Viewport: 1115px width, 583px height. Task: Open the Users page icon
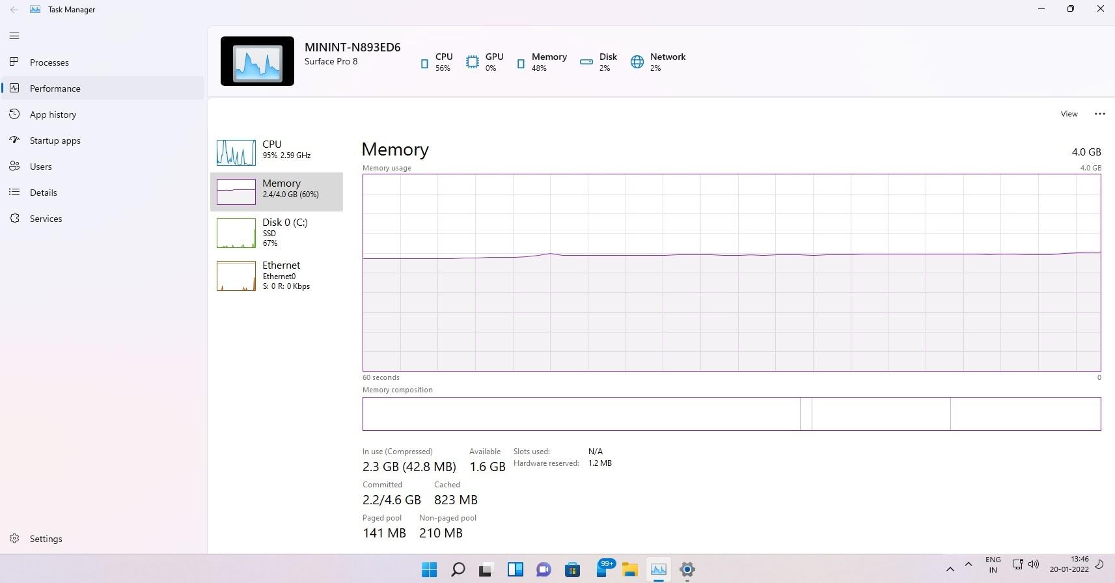coord(14,167)
